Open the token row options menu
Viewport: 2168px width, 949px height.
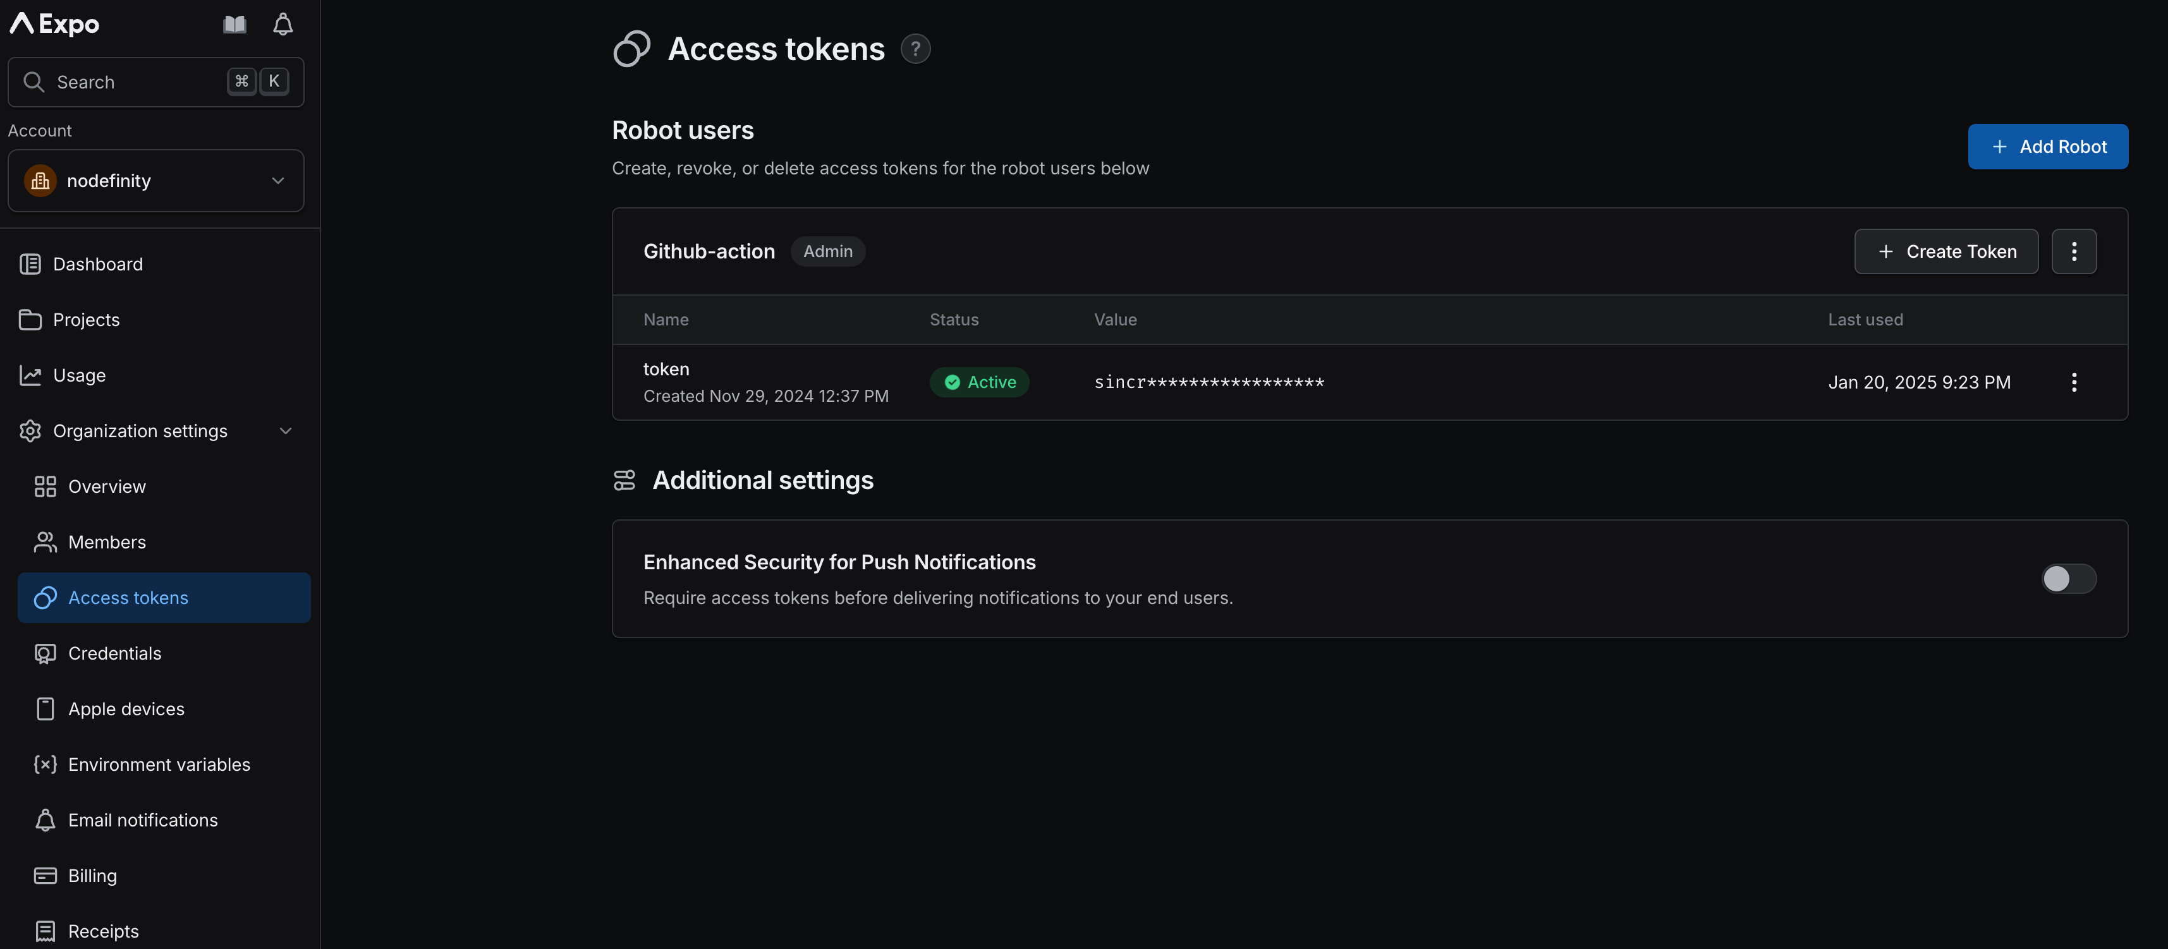(x=2073, y=382)
